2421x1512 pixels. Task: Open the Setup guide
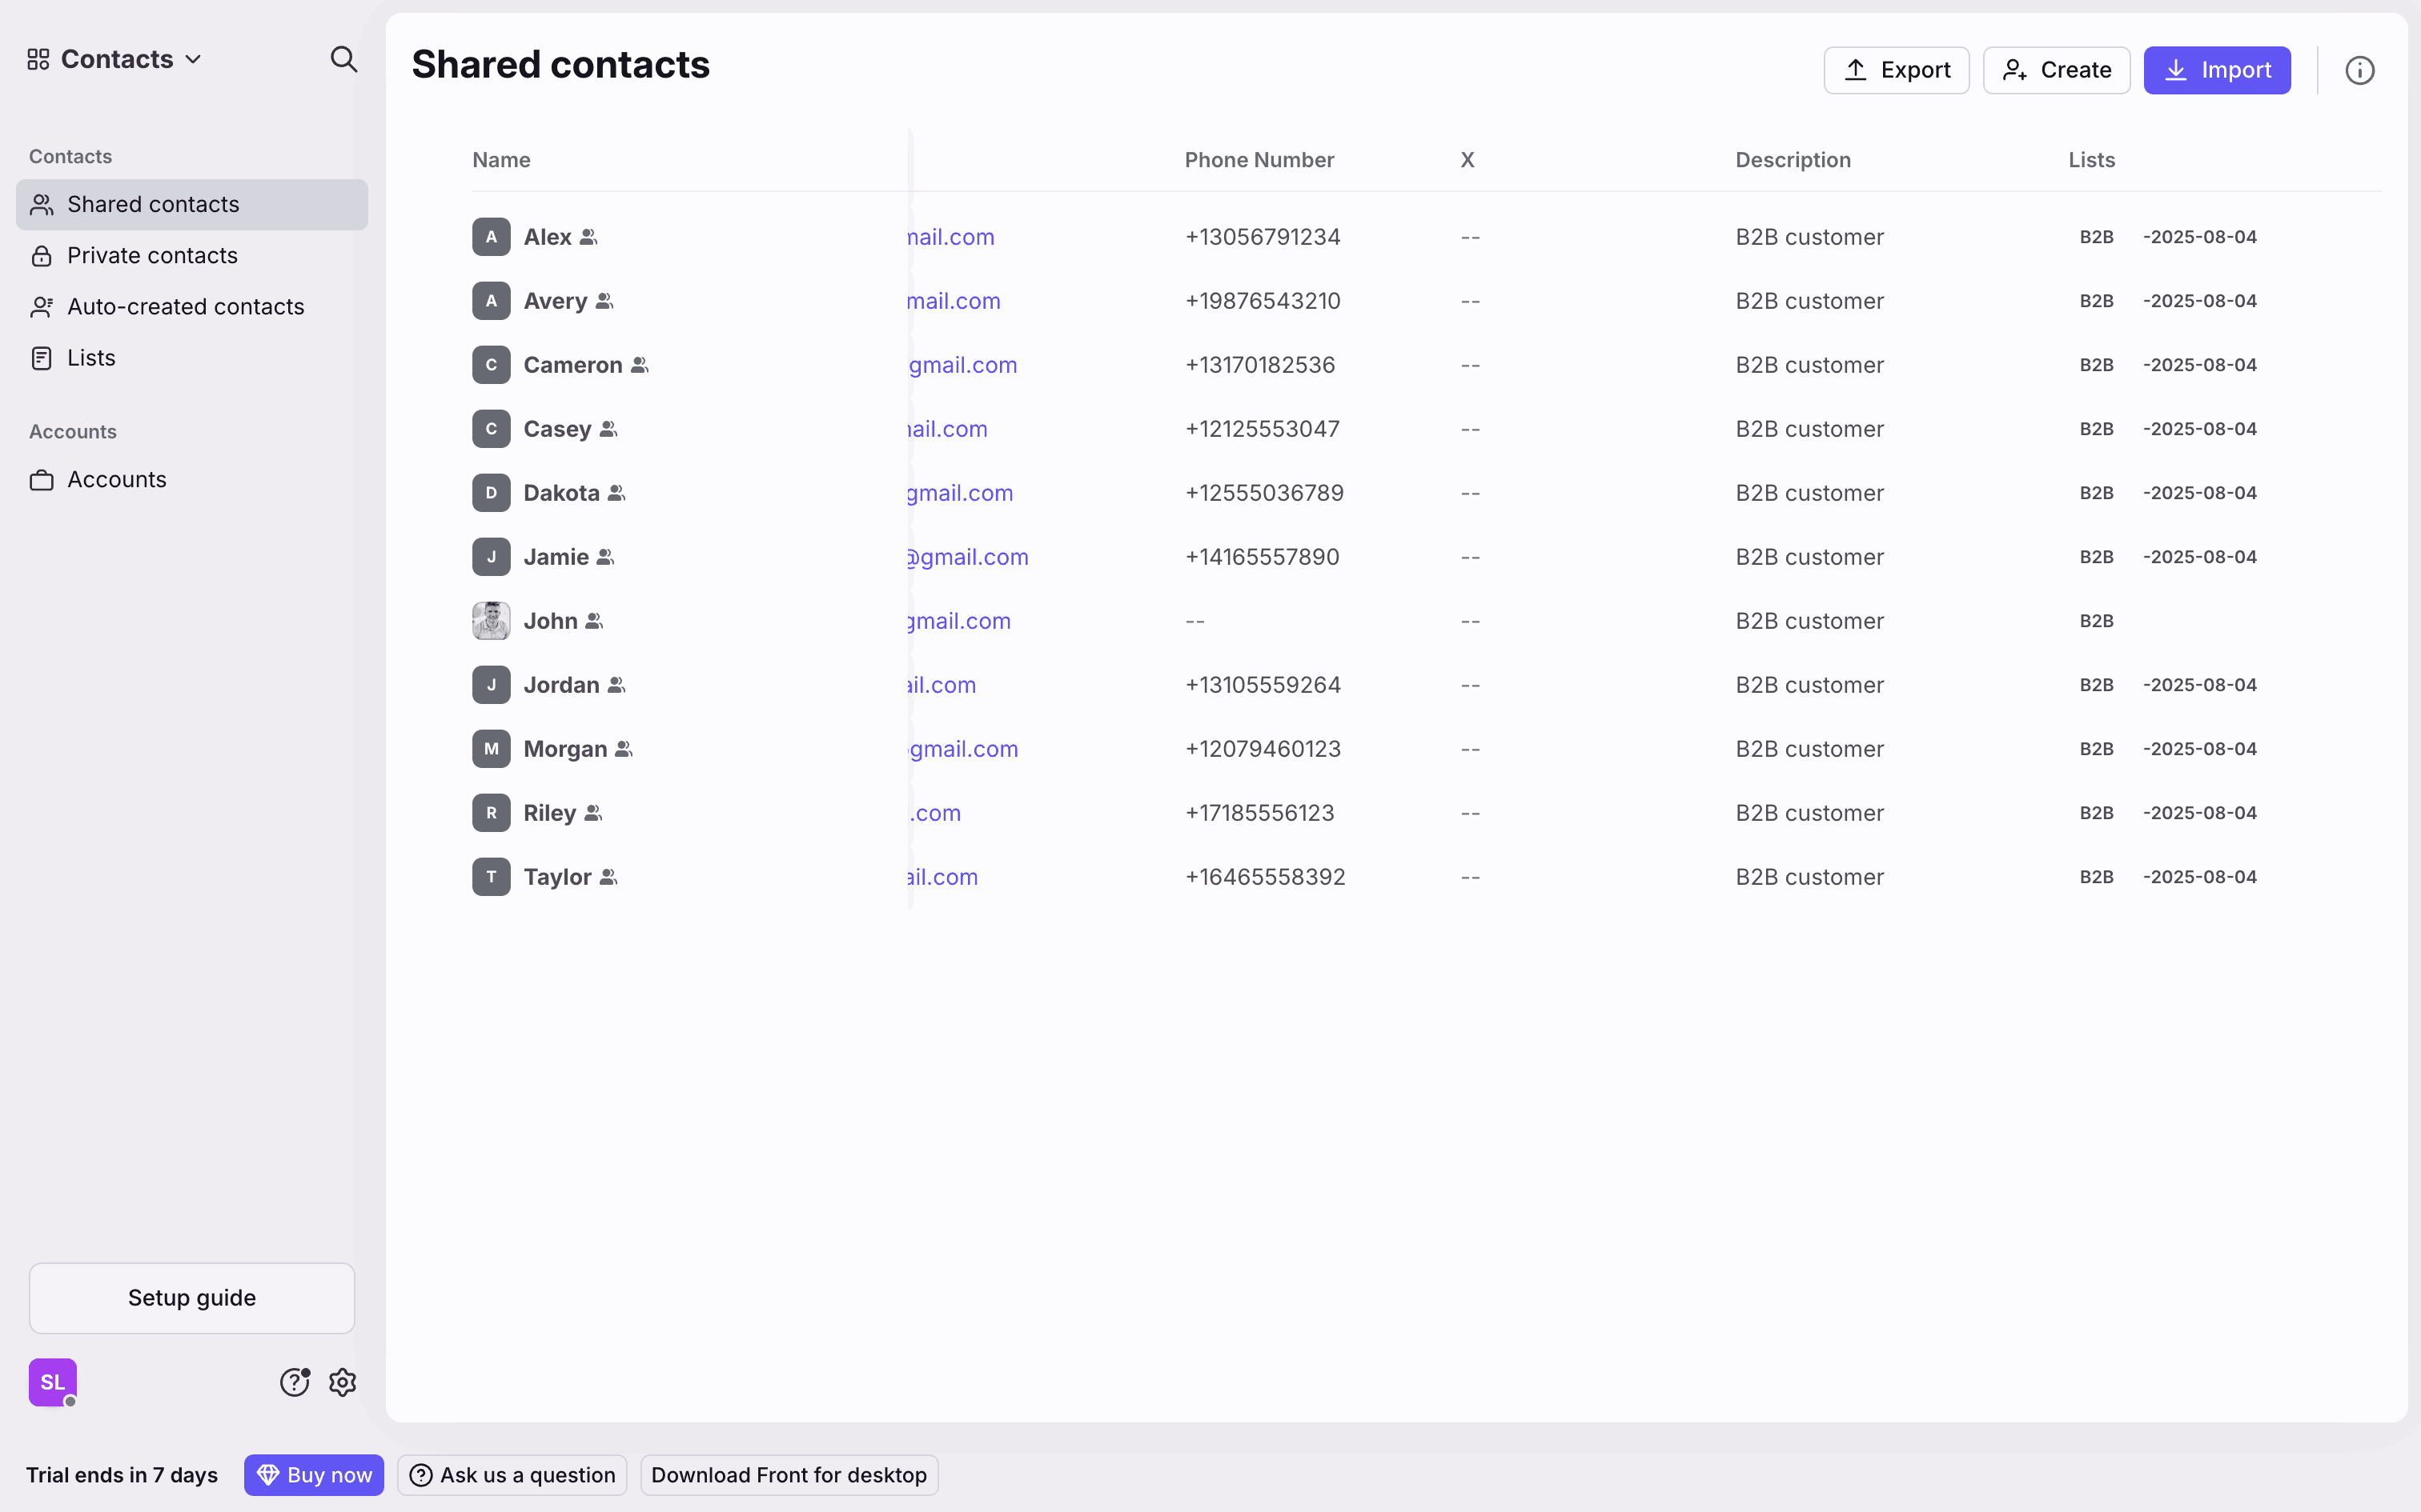click(192, 1298)
